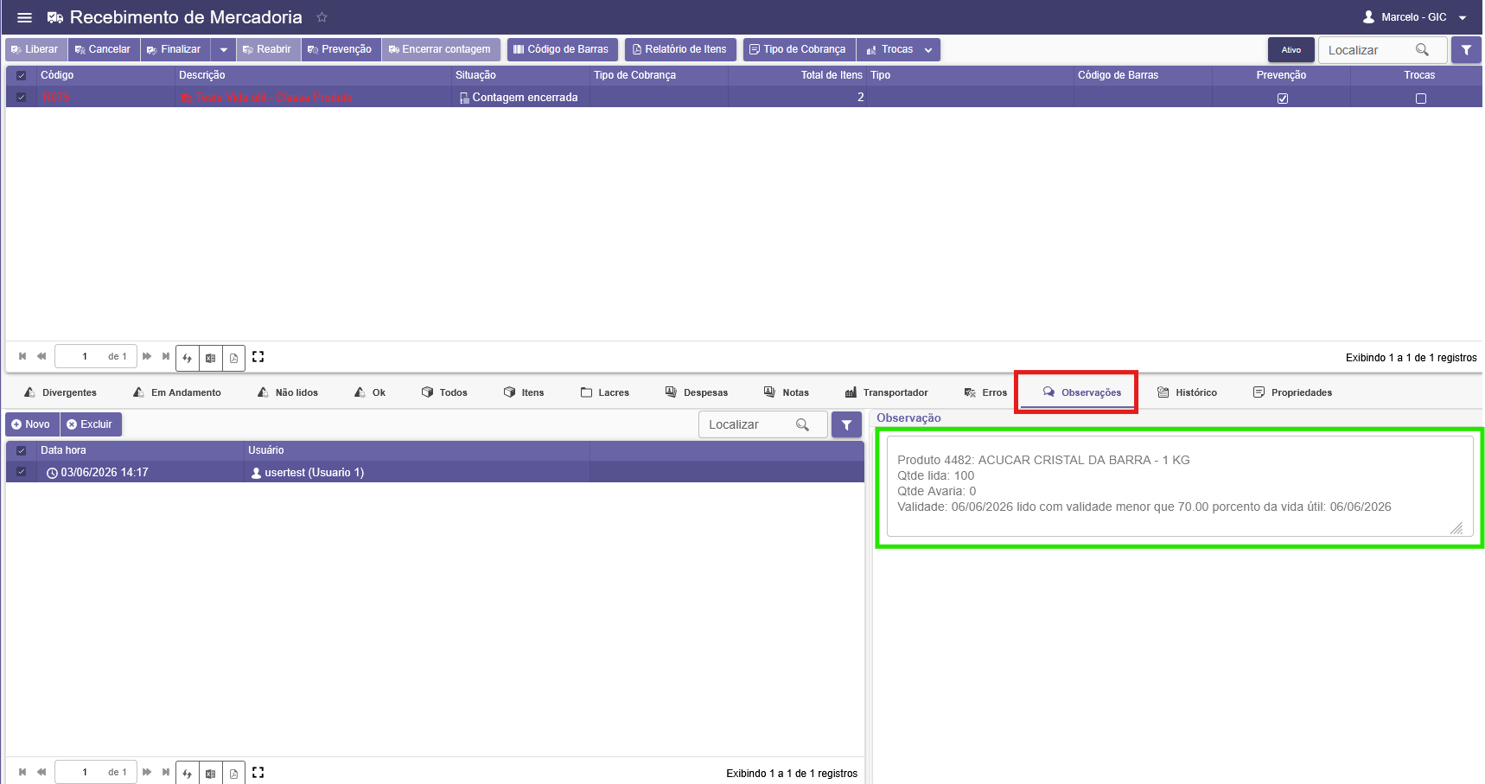Open the Trocas dropdown in toolbar

898,49
